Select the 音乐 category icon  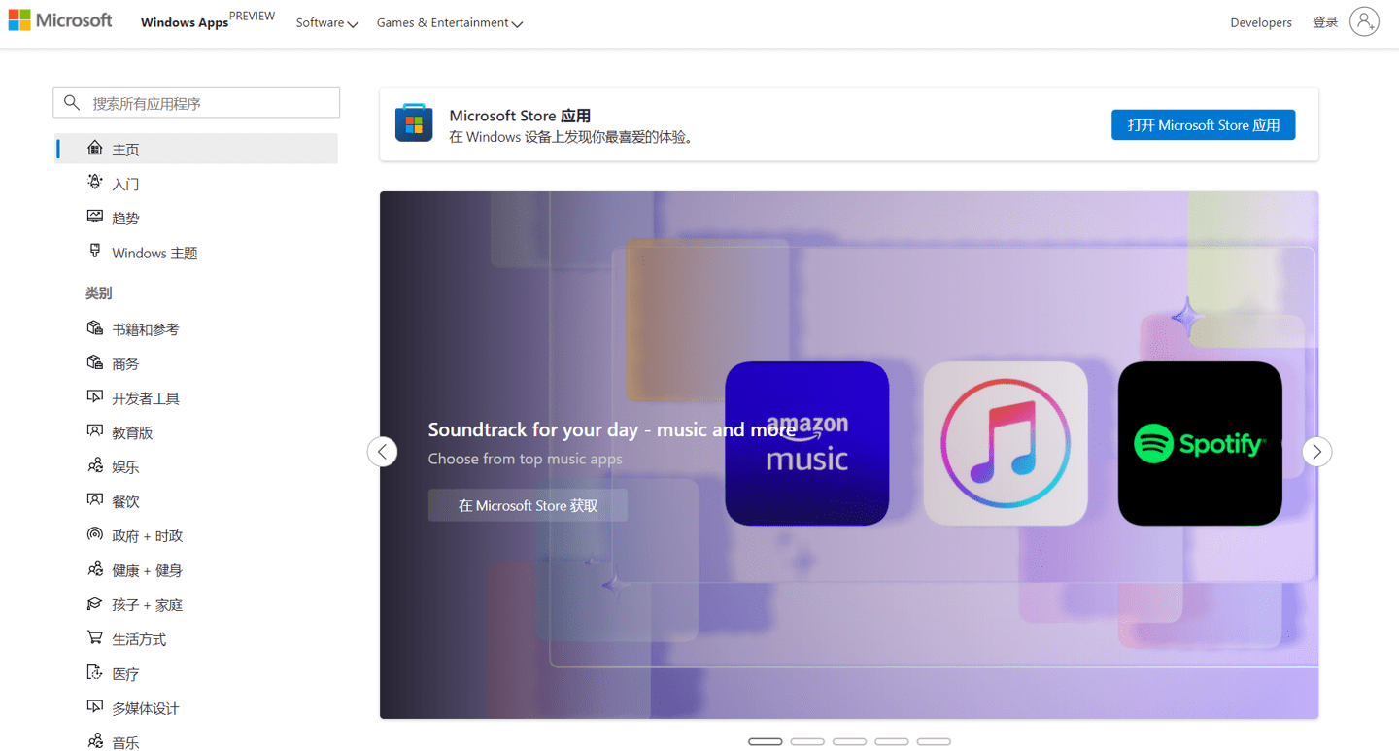tap(93, 742)
